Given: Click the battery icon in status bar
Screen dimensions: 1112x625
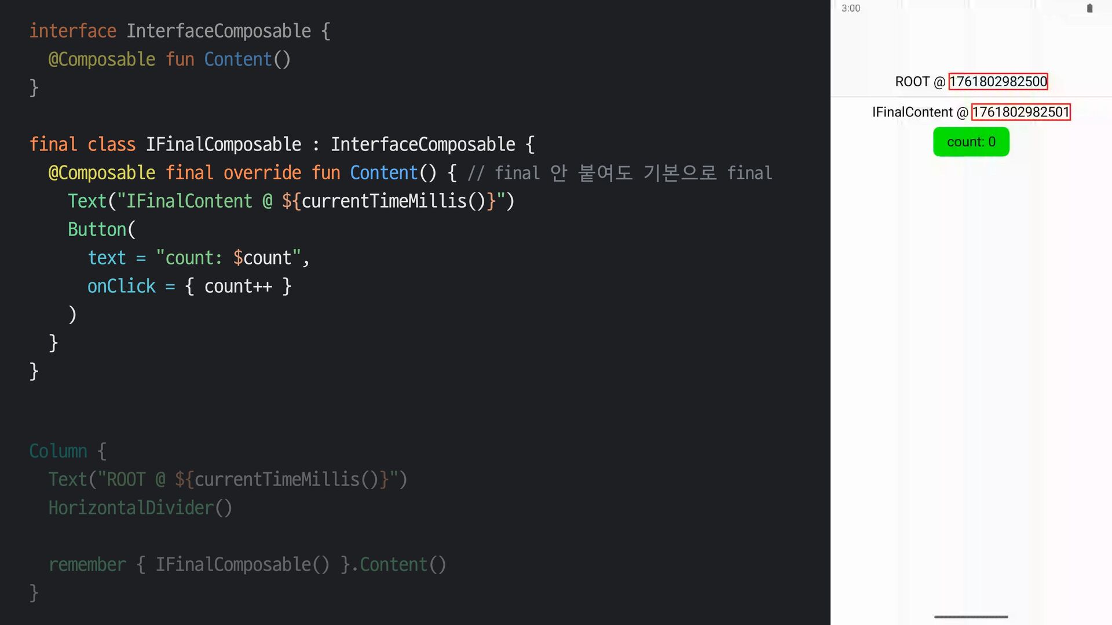Looking at the screenshot, I should pyautogui.click(x=1089, y=8).
